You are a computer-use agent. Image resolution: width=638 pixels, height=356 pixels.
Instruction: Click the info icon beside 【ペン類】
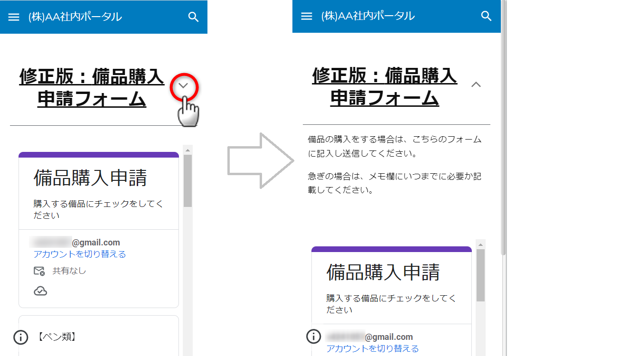tap(20, 337)
